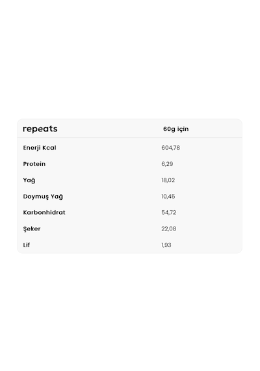Click the repeats brand logo text
260x371 pixels.
click(x=40, y=129)
